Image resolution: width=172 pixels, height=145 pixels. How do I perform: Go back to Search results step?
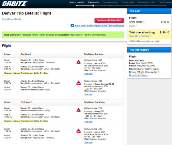[x=76, y=2]
